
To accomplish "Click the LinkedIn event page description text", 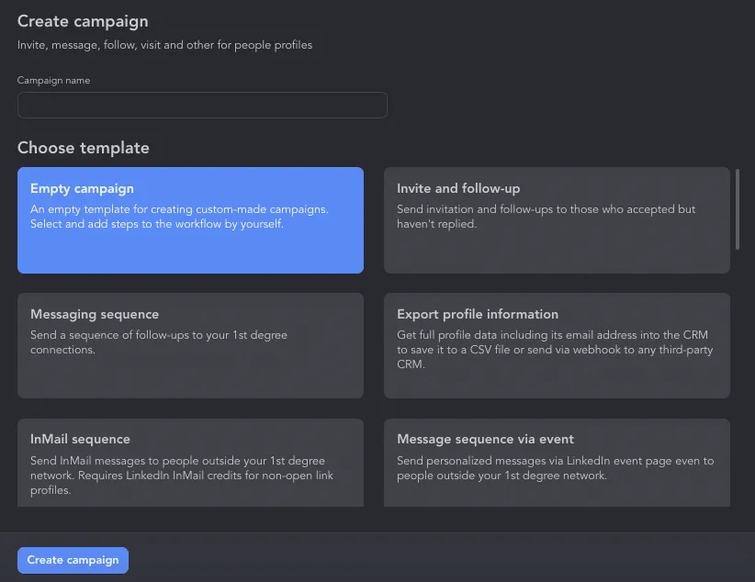I will 555,468.
